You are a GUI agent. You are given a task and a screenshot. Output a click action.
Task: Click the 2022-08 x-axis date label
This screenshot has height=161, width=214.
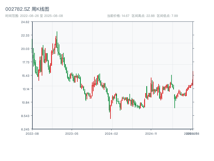[32, 133]
